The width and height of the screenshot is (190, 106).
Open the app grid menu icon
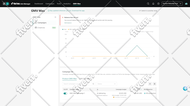click(4, 4)
